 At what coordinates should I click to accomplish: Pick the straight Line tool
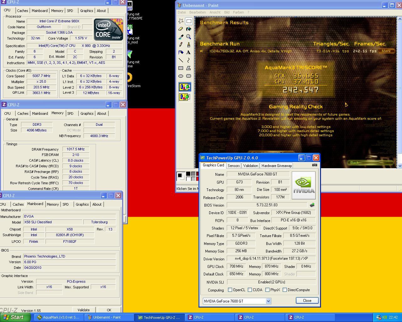[x=181, y=60]
